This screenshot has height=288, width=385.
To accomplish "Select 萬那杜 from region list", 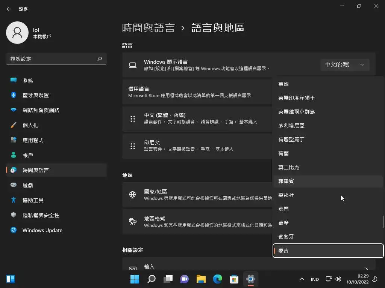I will (x=328, y=195).
